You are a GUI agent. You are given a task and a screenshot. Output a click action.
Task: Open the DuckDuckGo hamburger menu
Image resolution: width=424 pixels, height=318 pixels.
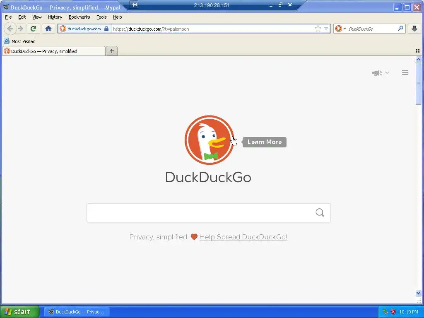405,72
